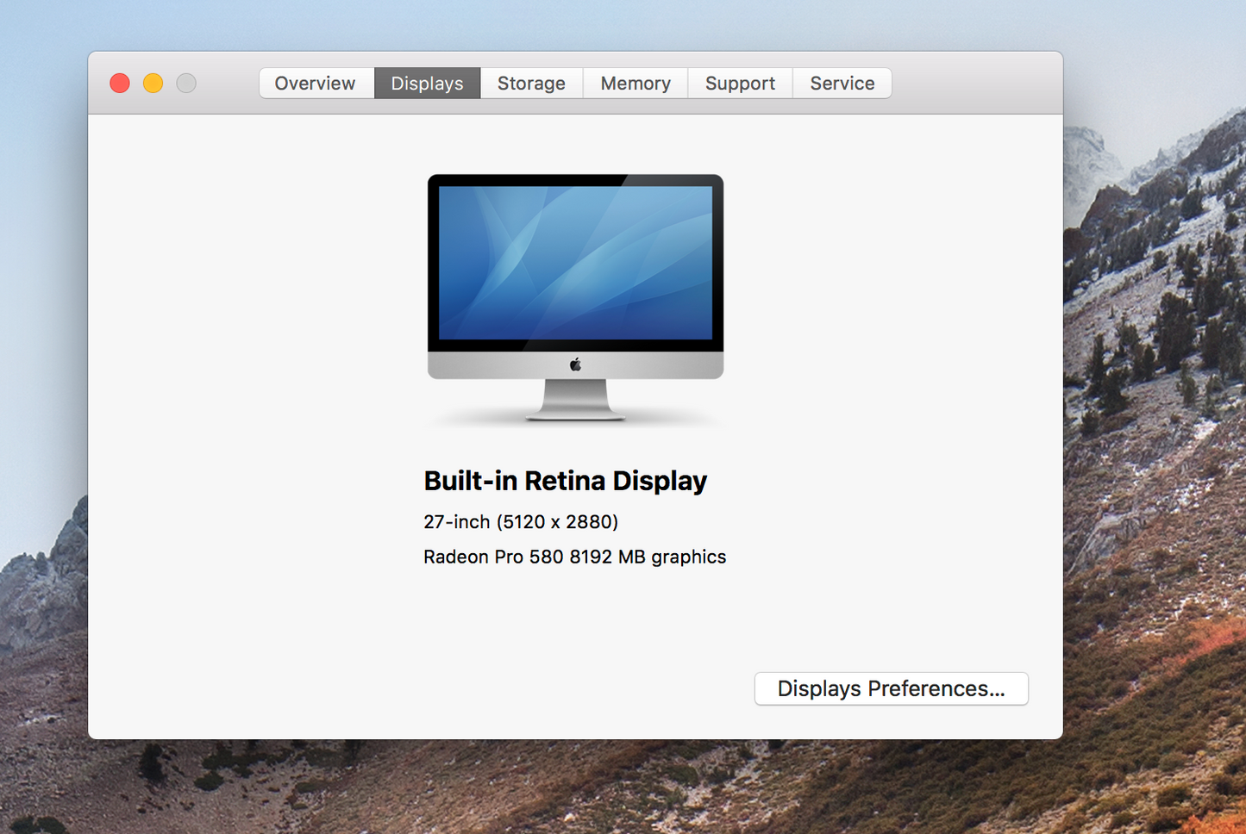The image size is (1246, 834).
Task: Select the Memory tab
Action: (635, 83)
